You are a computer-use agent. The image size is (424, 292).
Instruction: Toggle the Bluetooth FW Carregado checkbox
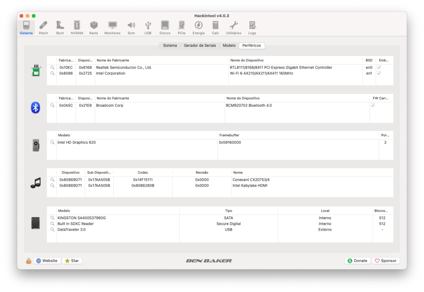[x=373, y=105]
